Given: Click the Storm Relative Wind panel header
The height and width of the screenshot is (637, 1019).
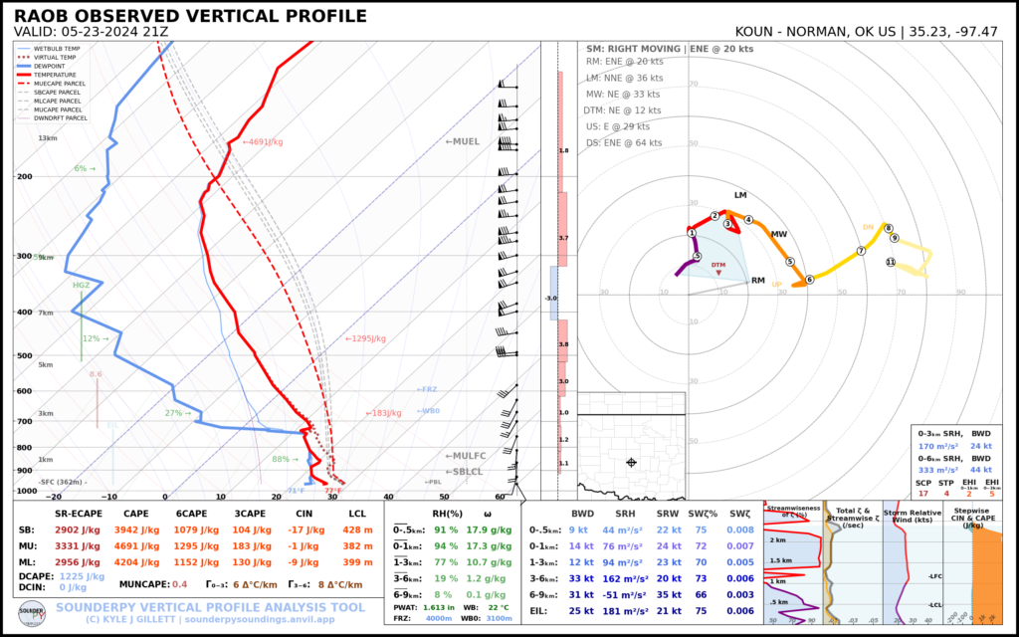Looking at the screenshot, I should click(913, 515).
